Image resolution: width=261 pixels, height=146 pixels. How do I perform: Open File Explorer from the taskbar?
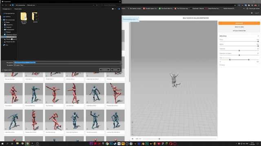coord(17,144)
